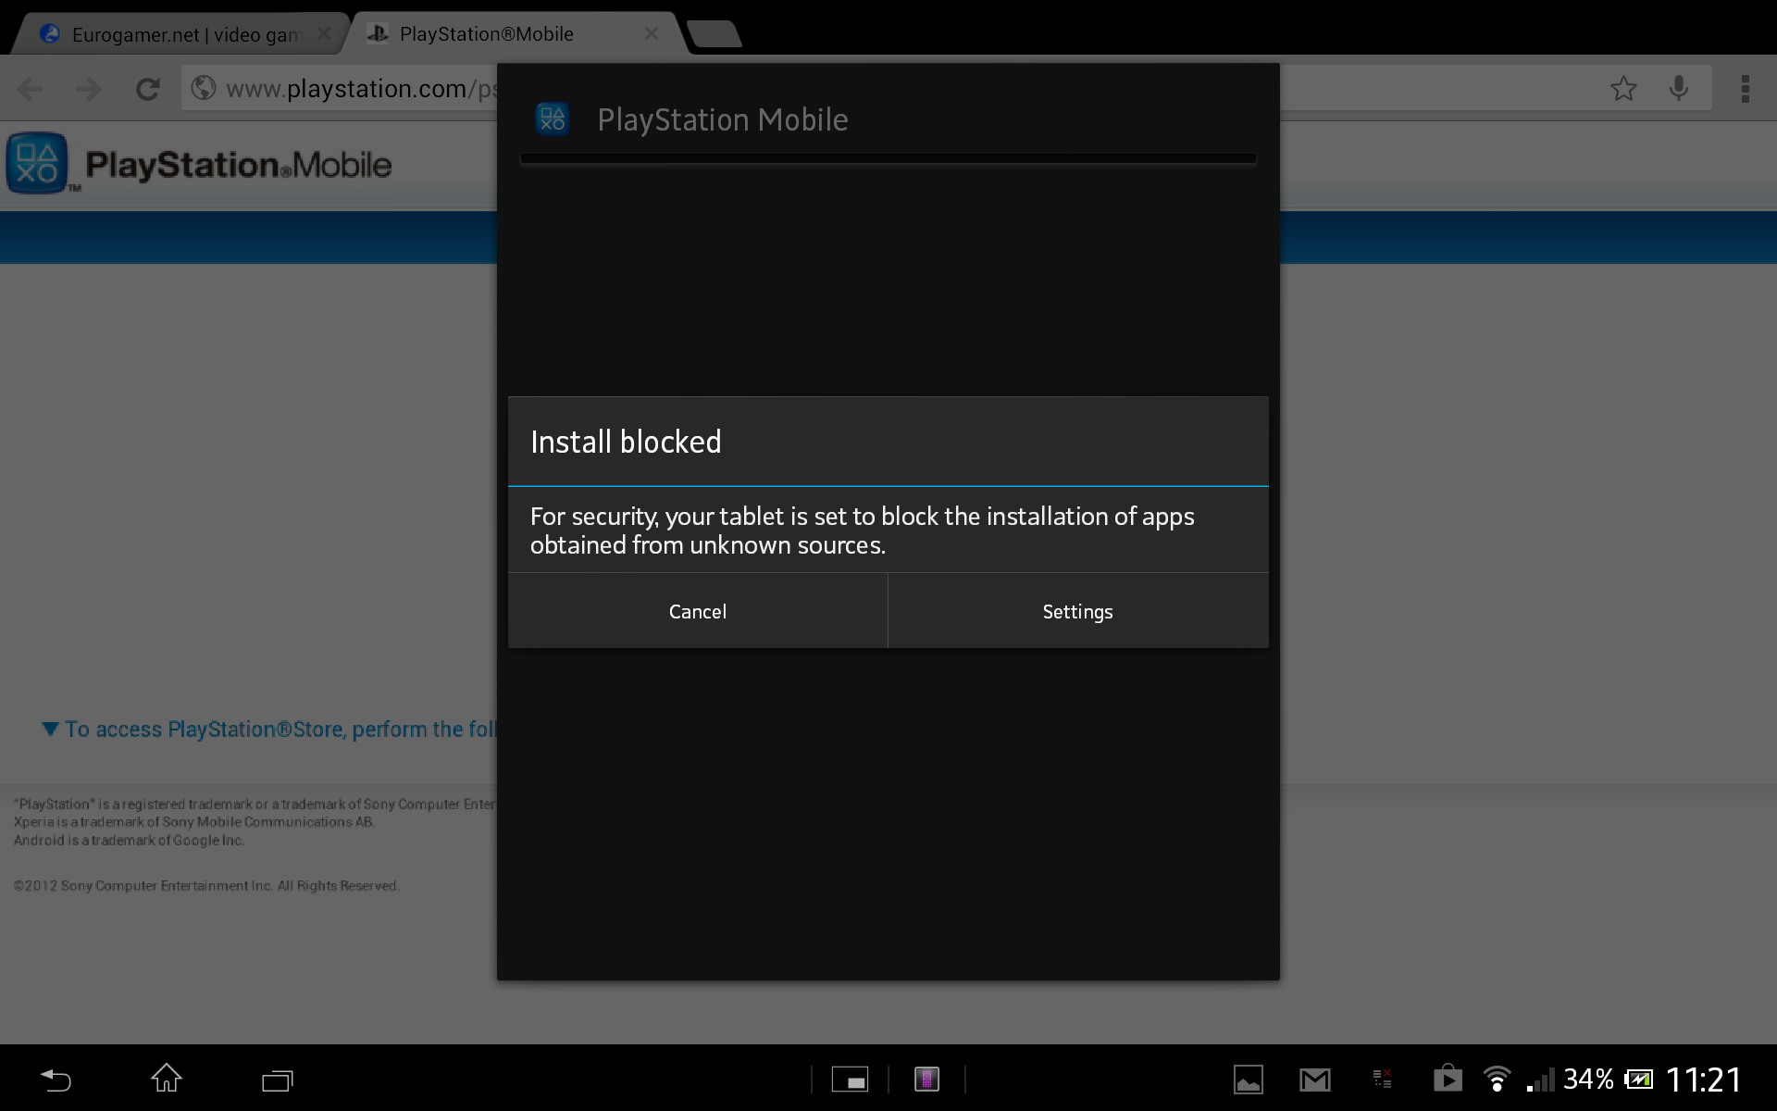The width and height of the screenshot is (1777, 1111).
Task: Bookmark this page with the star icon
Action: [x=1623, y=89]
